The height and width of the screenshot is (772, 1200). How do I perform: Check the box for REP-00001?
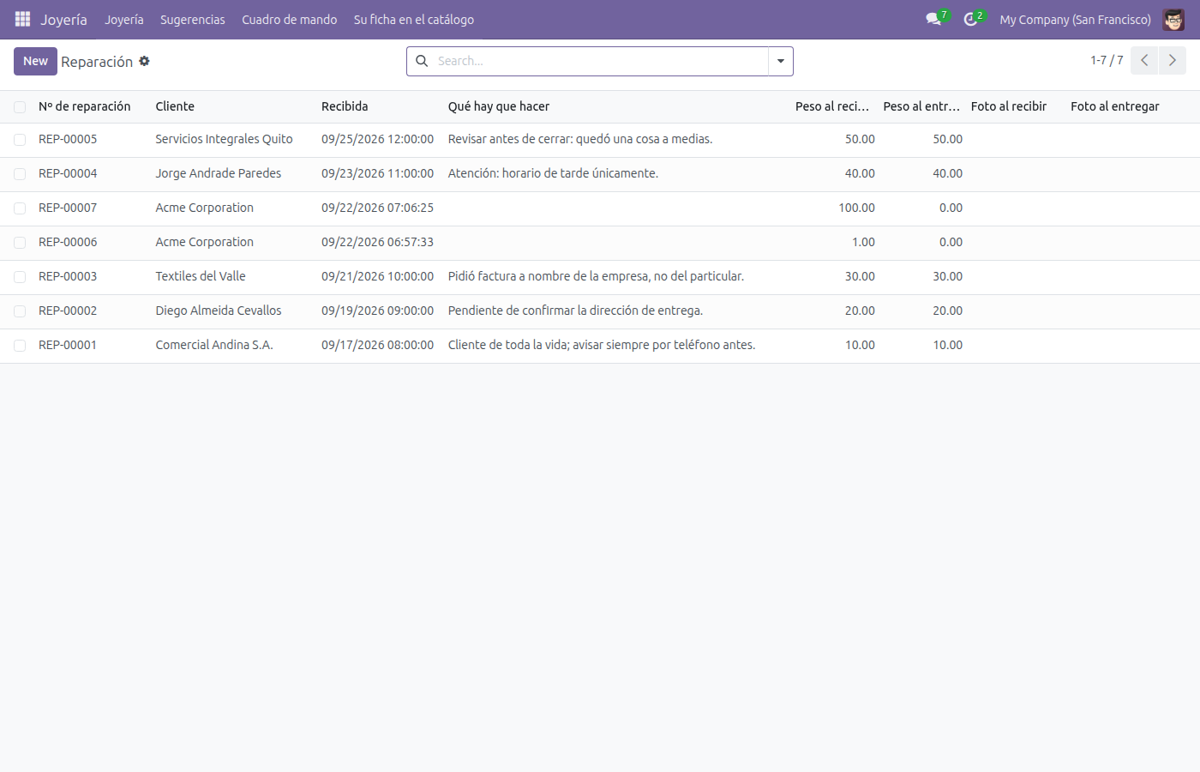[20, 346]
